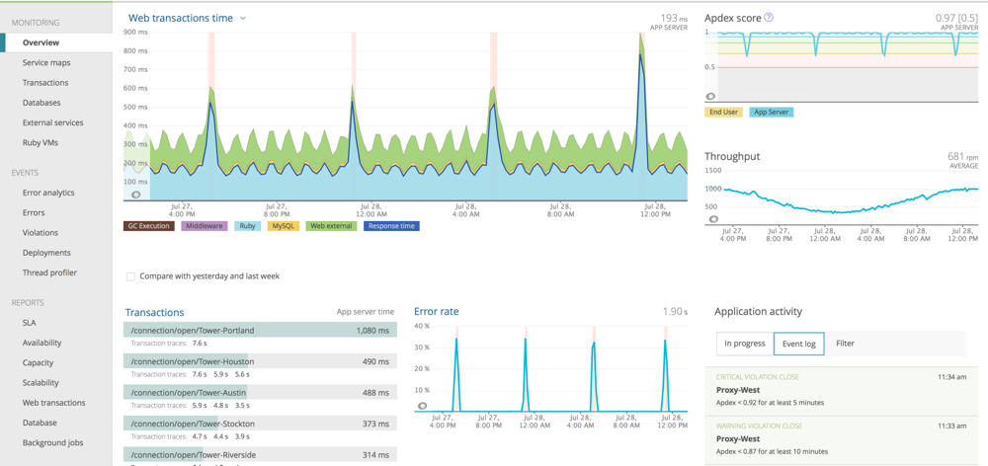Select the Event log tab

tap(798, 344)
